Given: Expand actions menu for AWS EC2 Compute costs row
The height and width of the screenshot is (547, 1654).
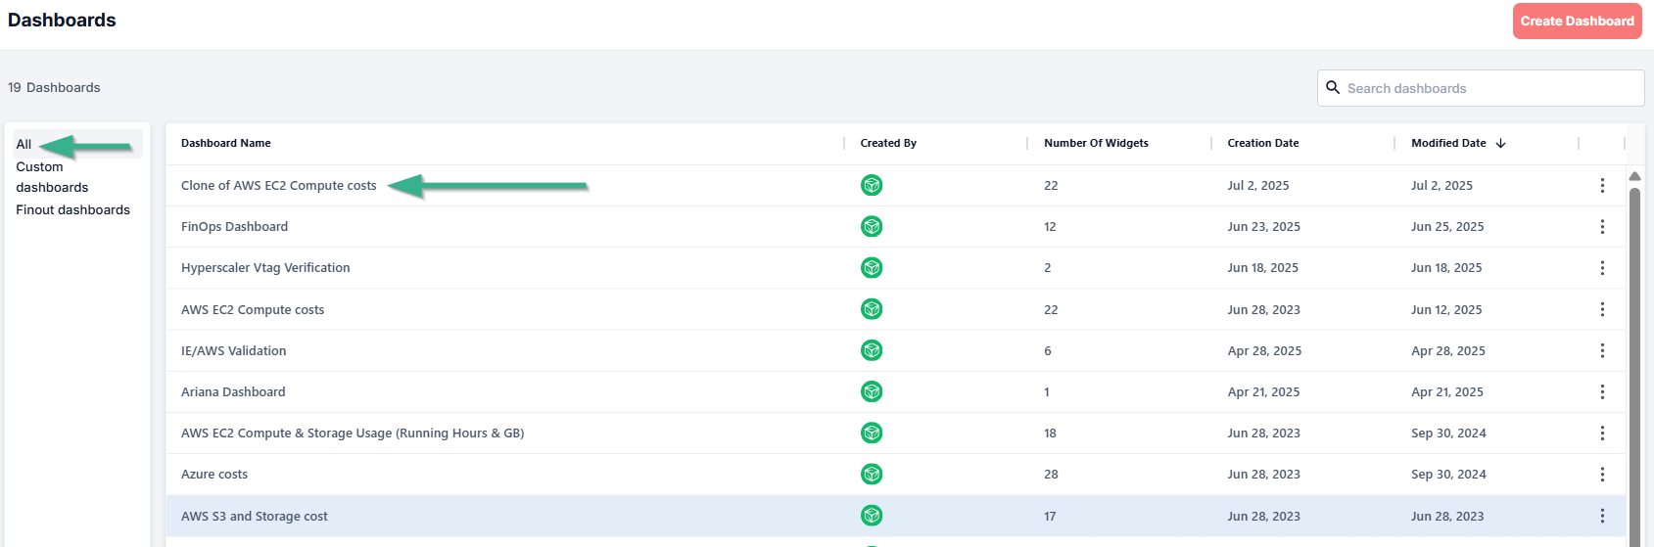Looking at the screenshot, I should (x=1602, y=309).
